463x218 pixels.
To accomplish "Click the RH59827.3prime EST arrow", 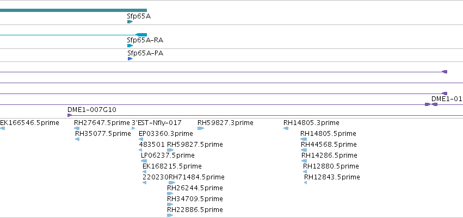I will pyautogui.click(x=201, y=128).
